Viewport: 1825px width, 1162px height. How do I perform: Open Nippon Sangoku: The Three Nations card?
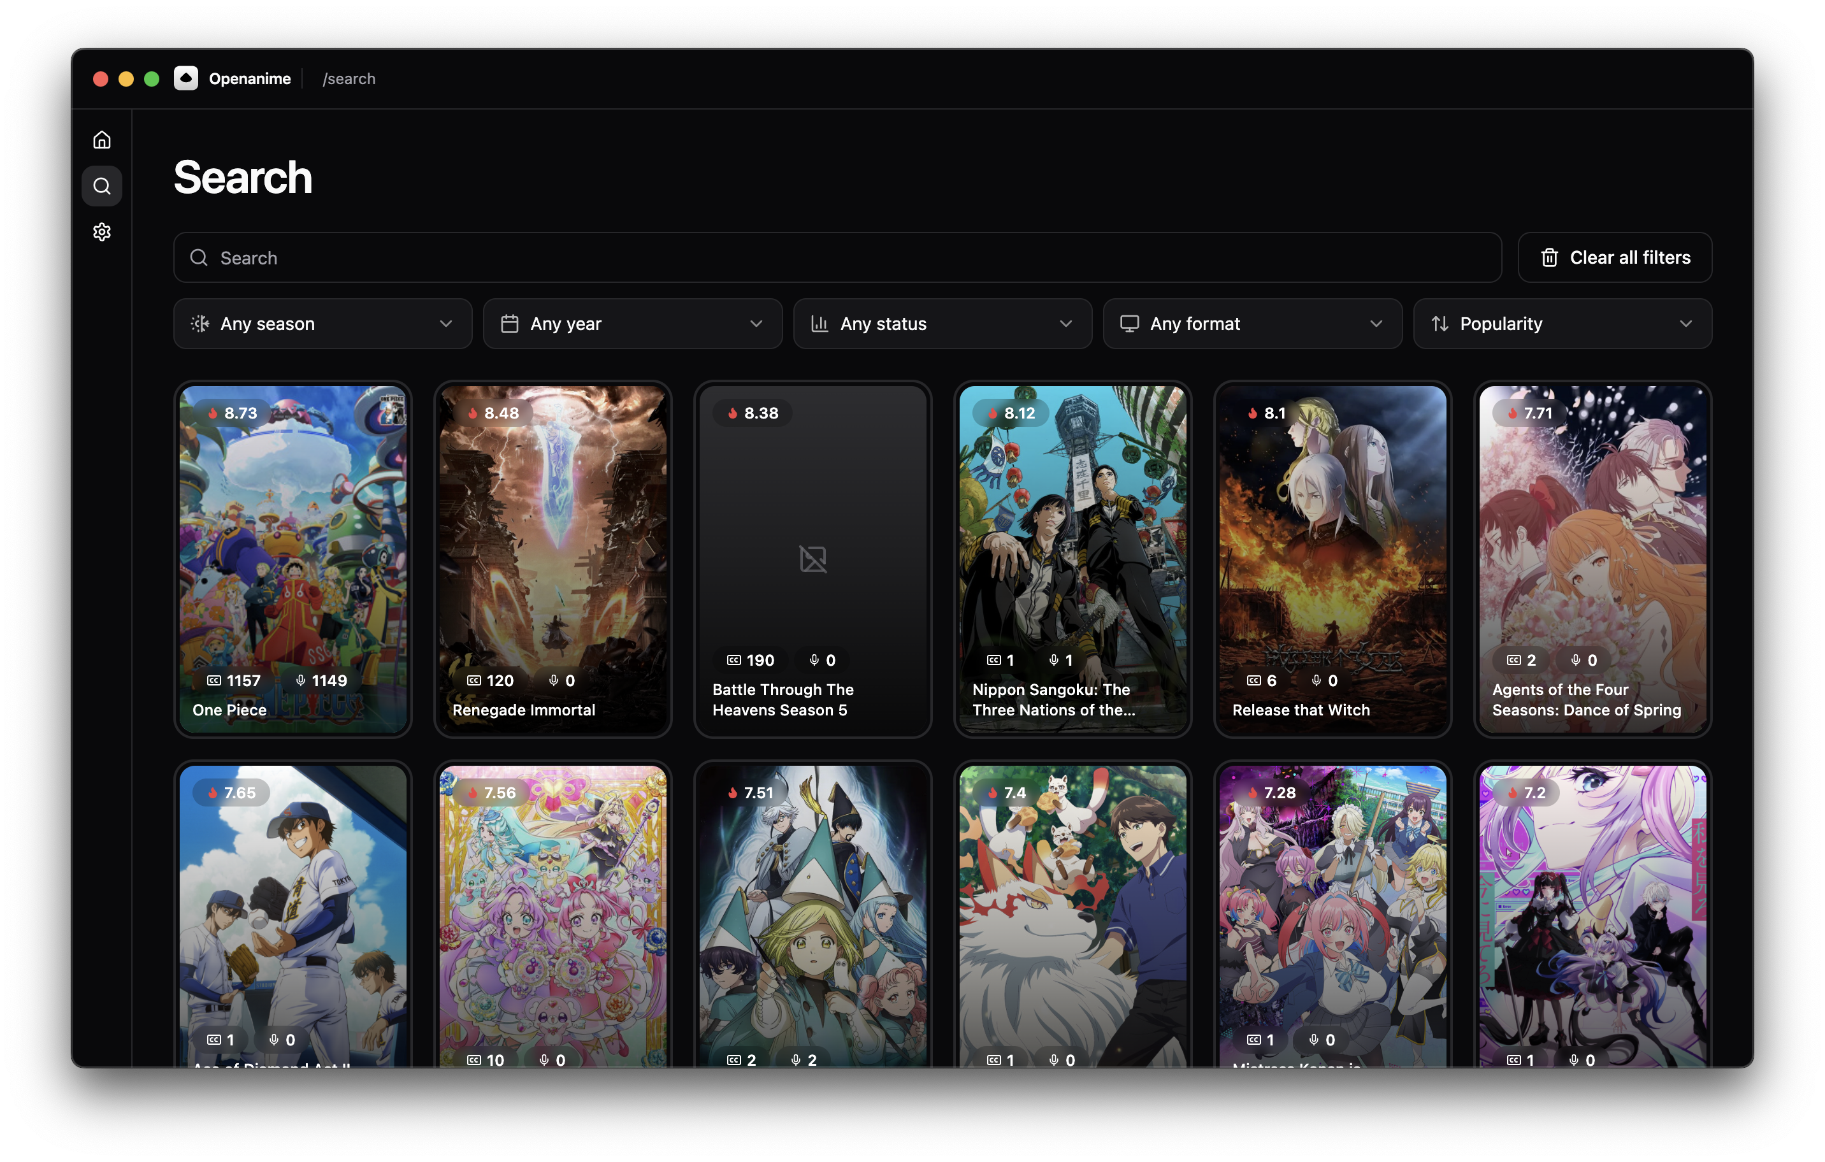[1072, 559]
